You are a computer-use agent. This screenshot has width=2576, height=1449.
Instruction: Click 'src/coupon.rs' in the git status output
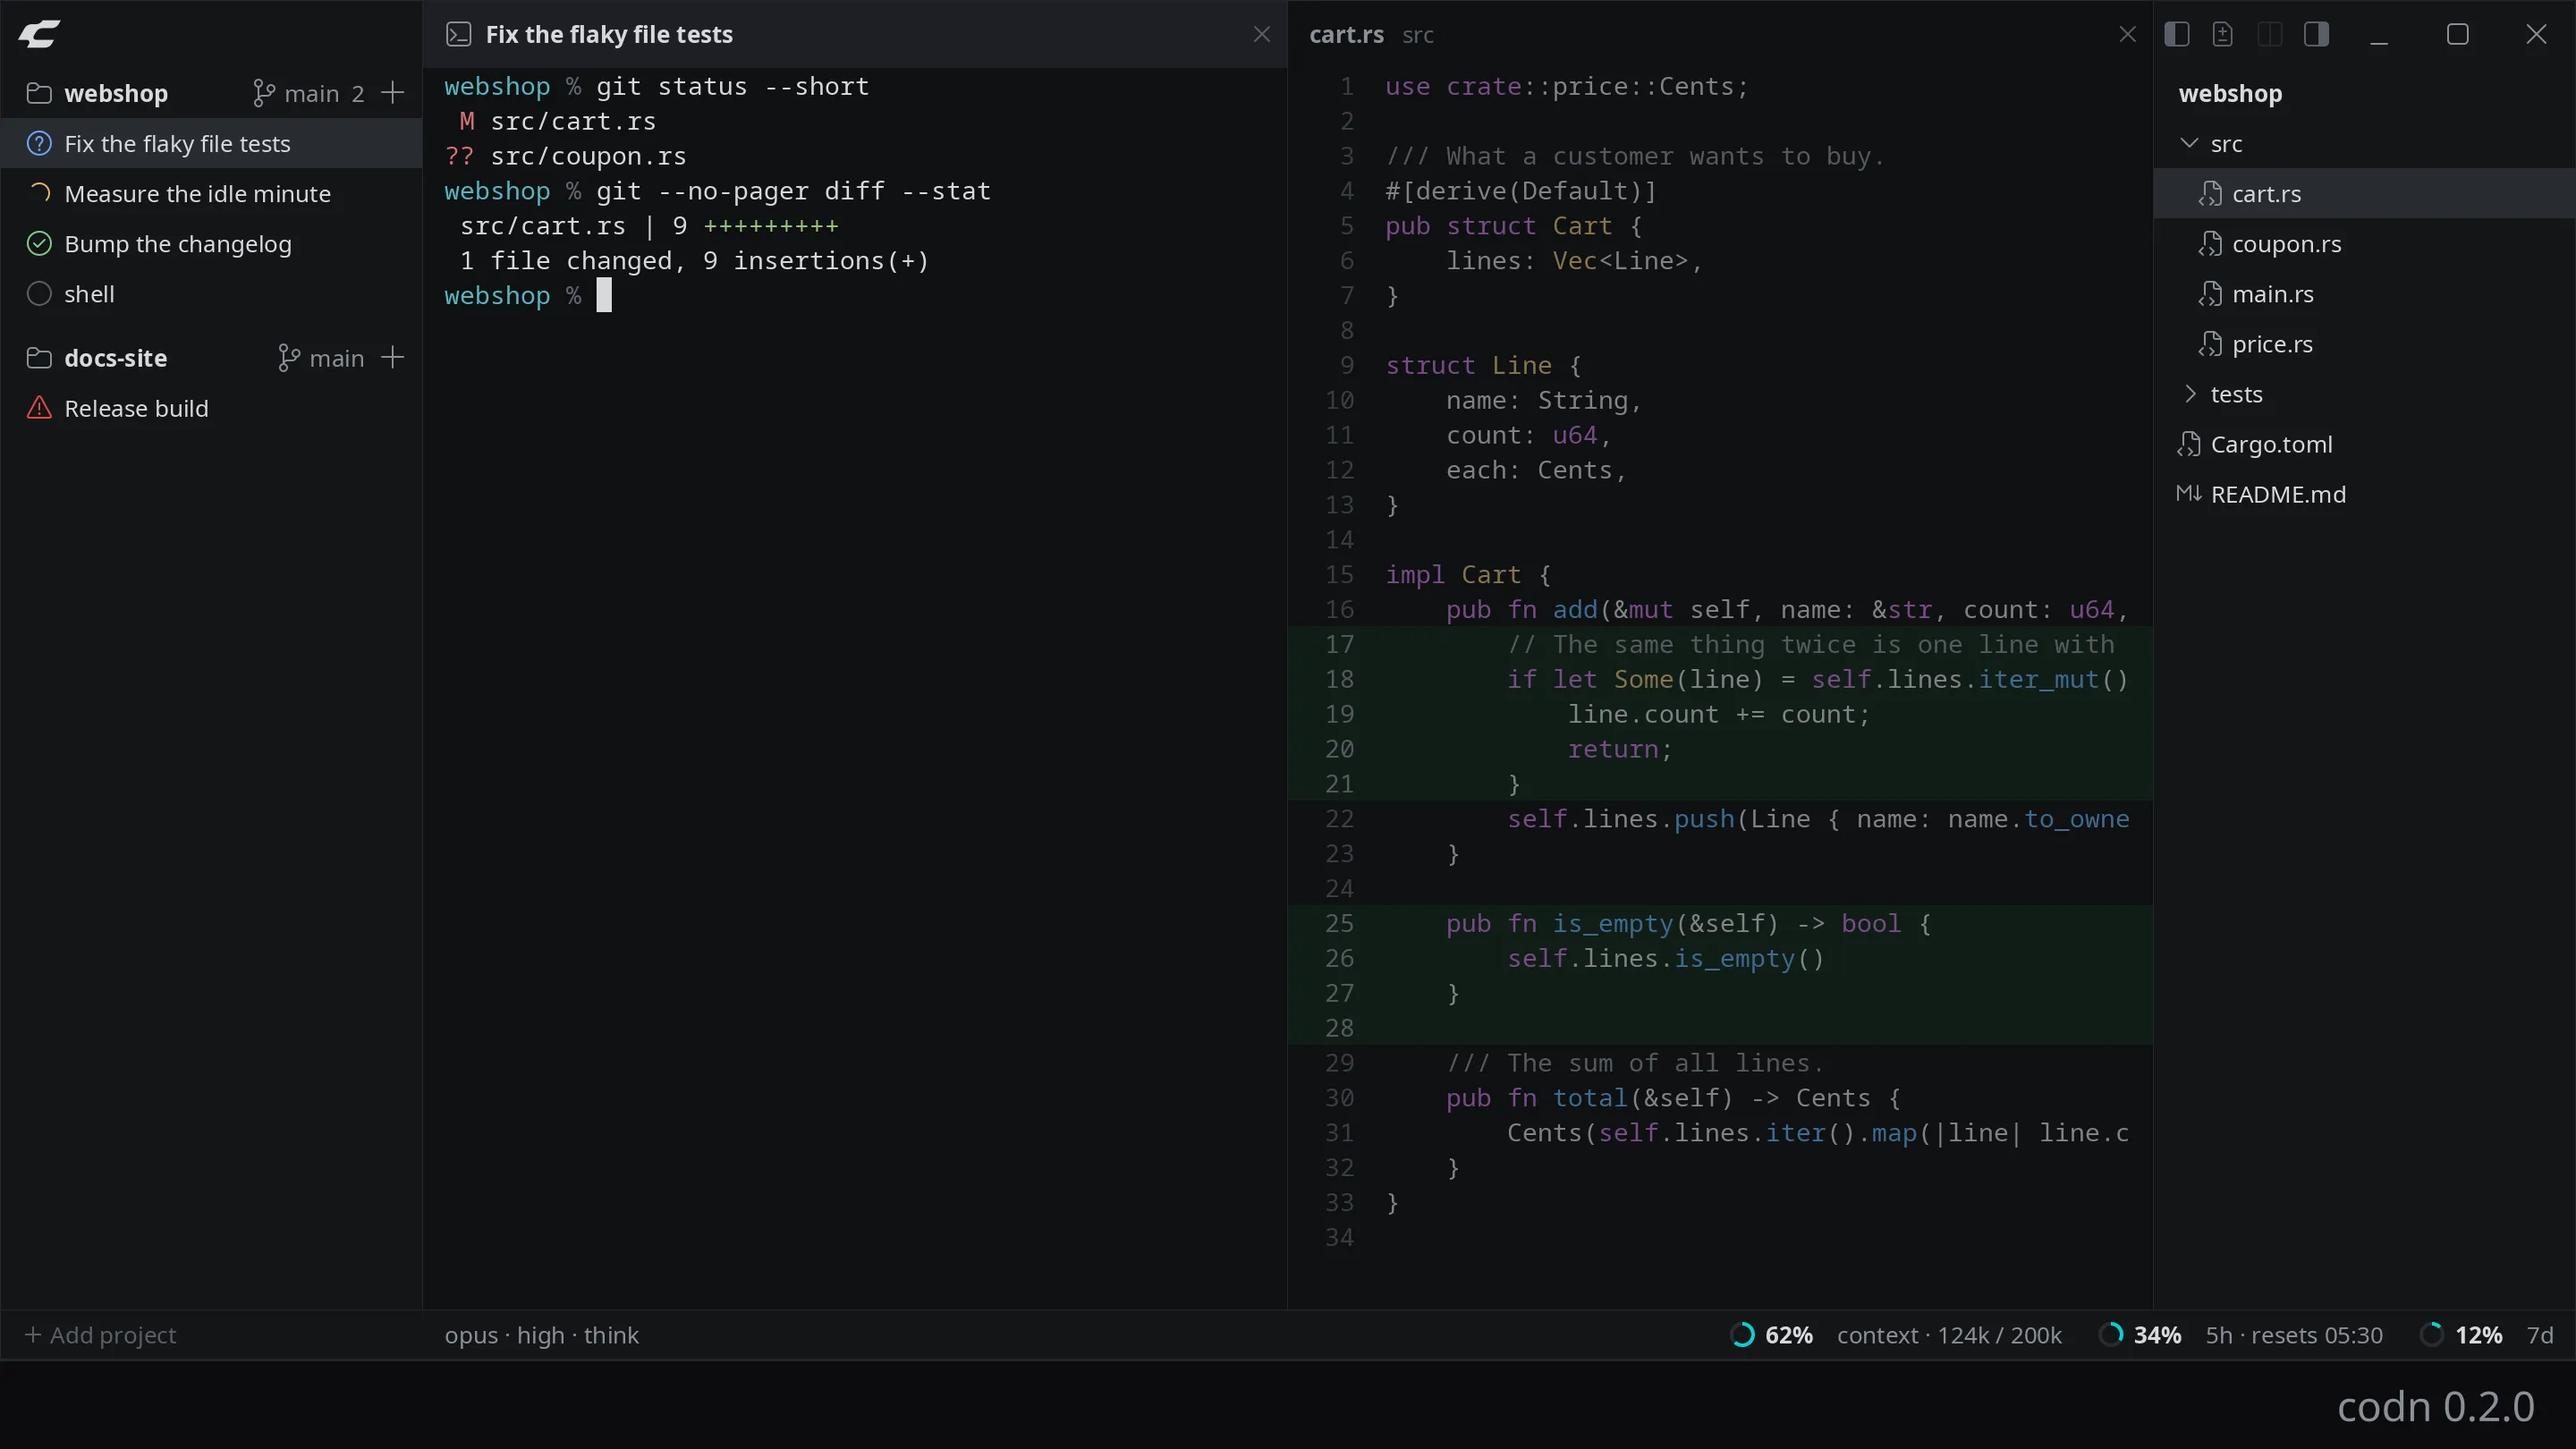588,156
